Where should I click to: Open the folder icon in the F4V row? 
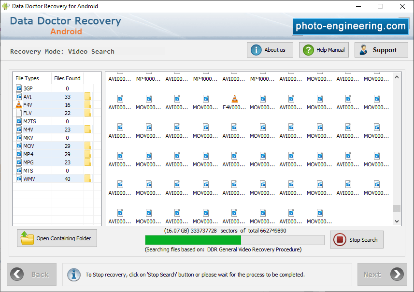click(x=87, y=104)
